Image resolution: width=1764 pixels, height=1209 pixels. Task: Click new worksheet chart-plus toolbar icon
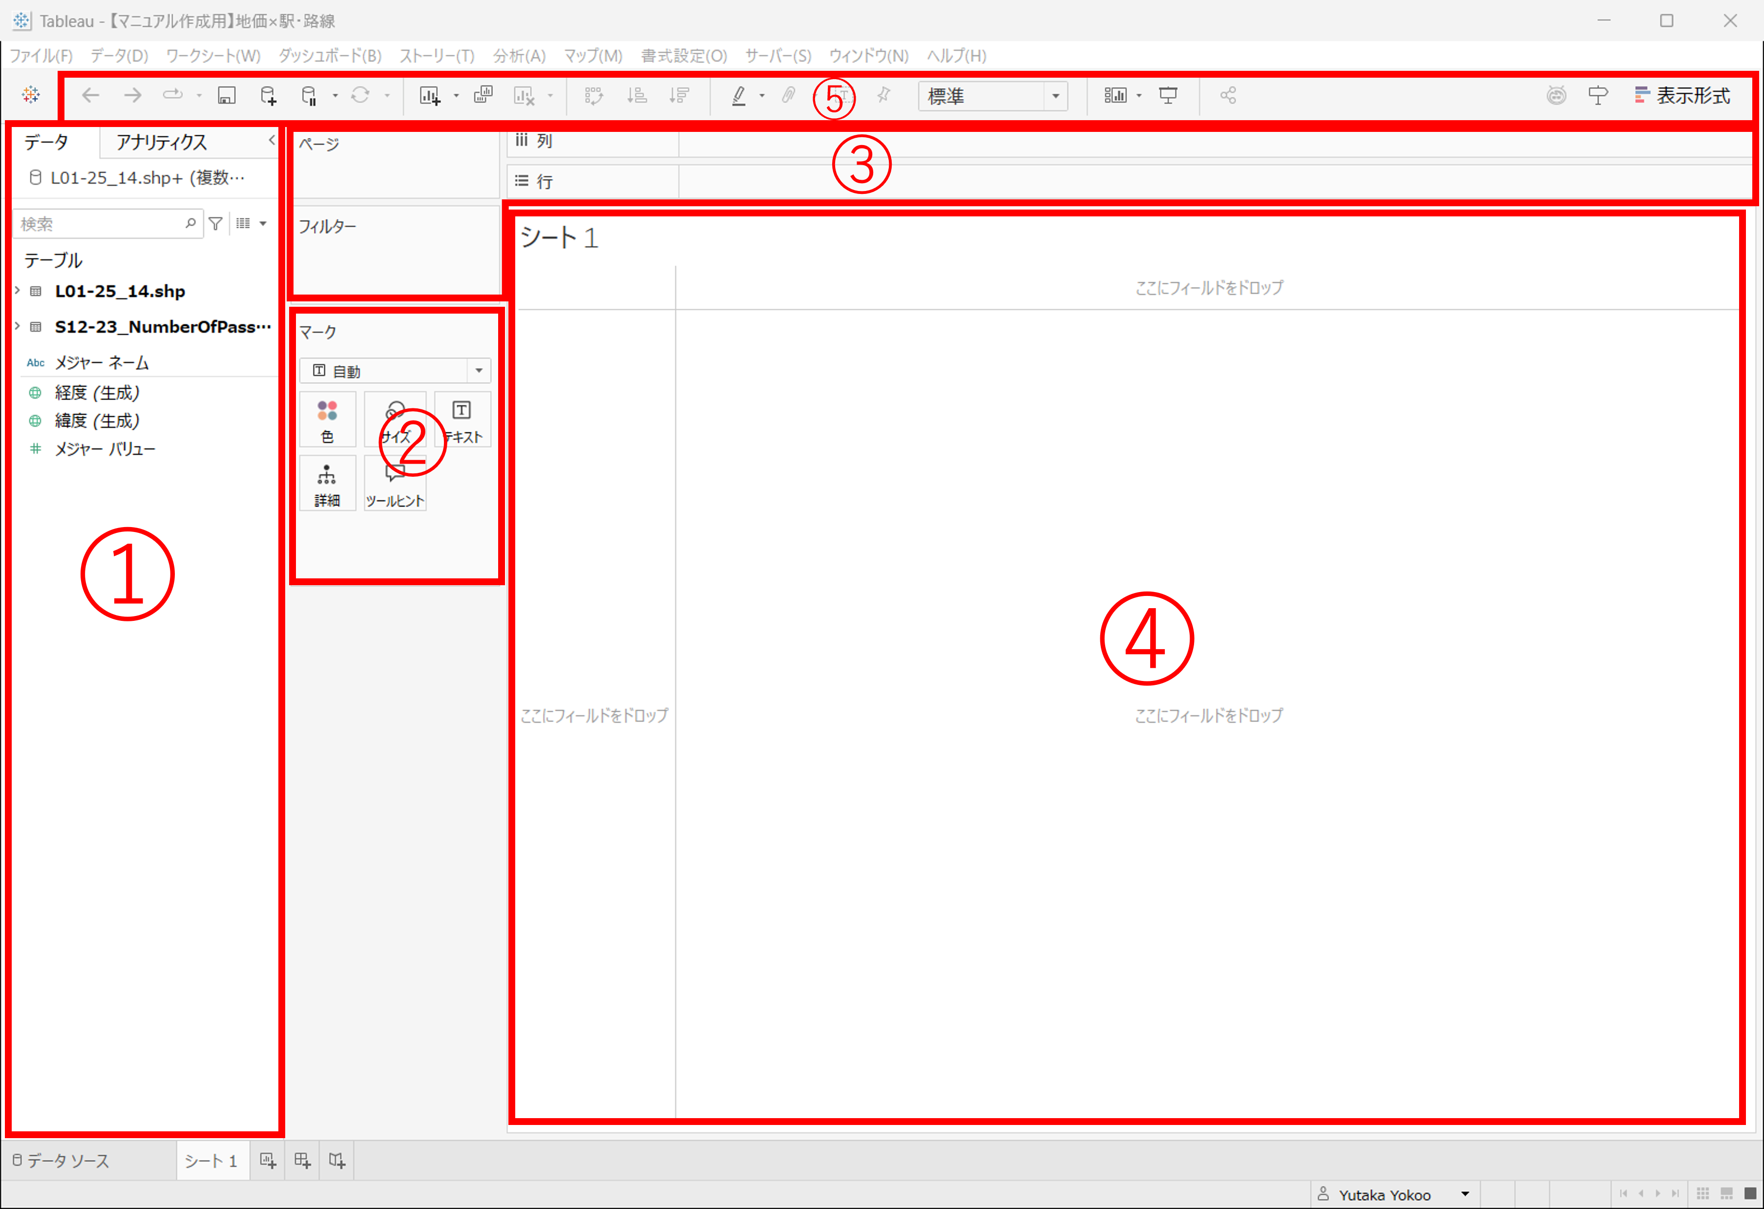(430, 95)
